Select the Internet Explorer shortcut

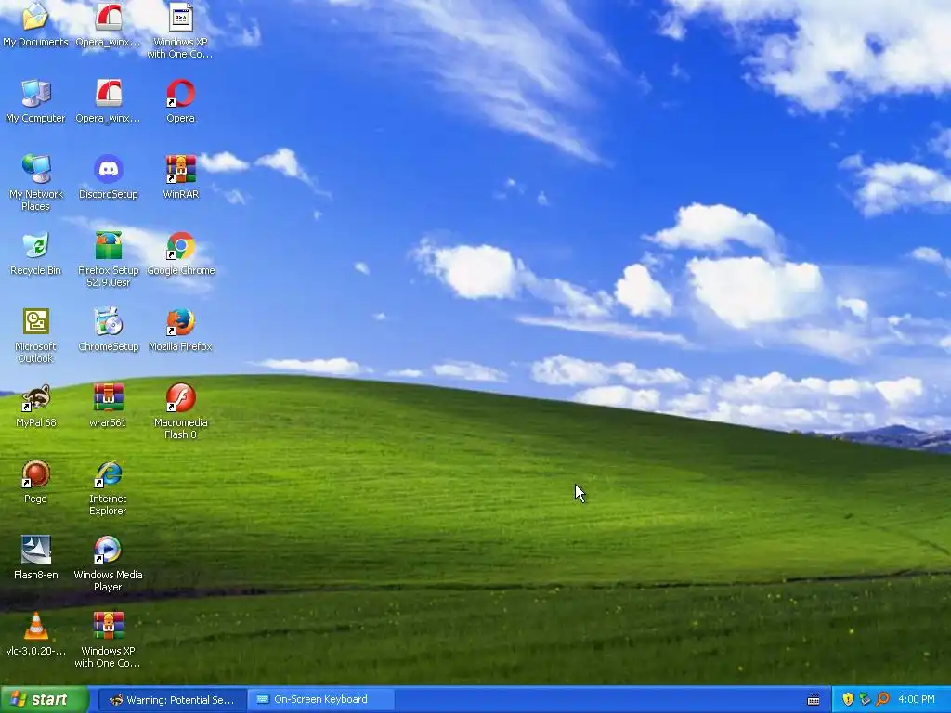point(108,474)
